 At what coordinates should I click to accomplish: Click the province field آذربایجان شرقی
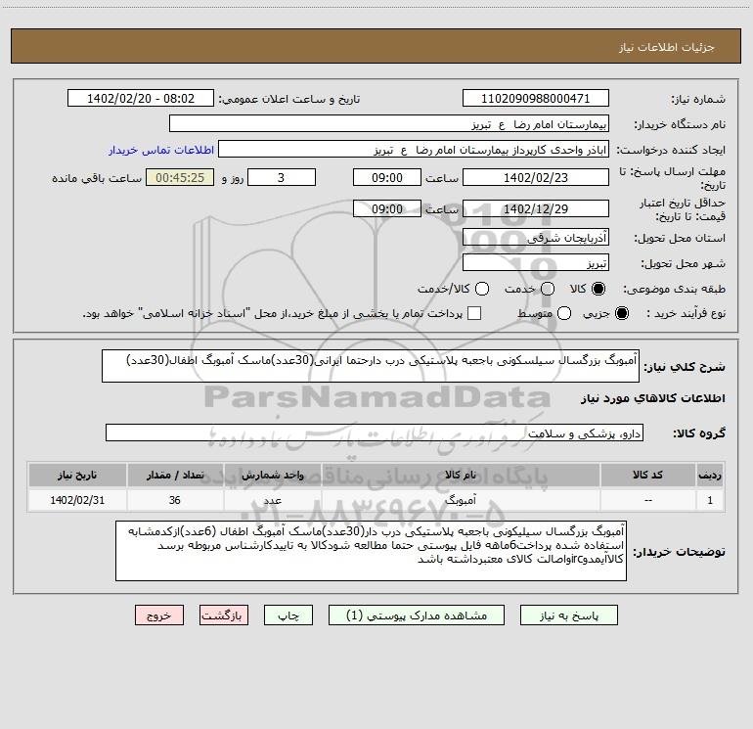(x=536, y=238)
